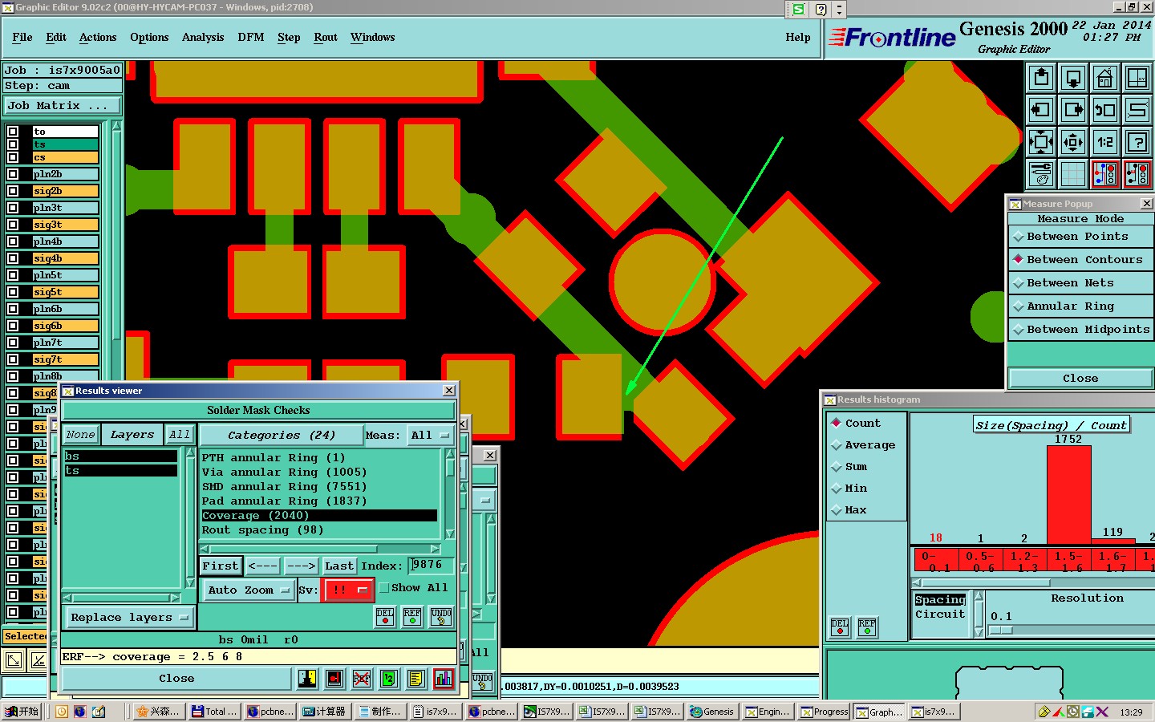This screenshot has height=722, width=1155.
Task: Open the Auto Zoom dropdown
Action: pos(248,590)
